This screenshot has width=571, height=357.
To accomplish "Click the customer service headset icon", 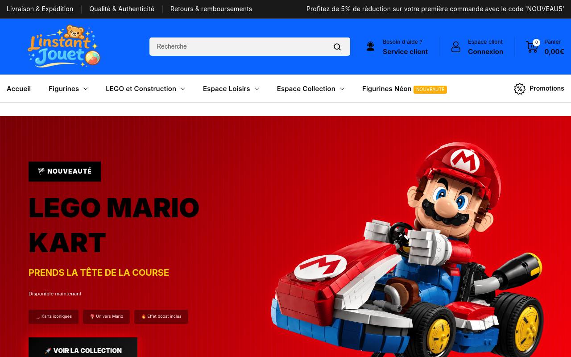I will (370, 46).
